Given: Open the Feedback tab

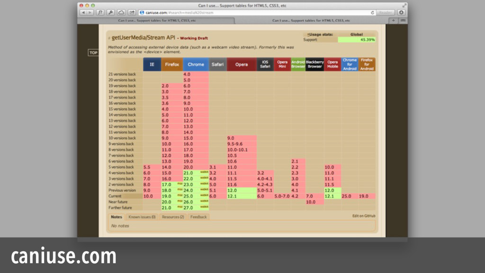Looking at the screenshot, I should [x=198, y=217].
